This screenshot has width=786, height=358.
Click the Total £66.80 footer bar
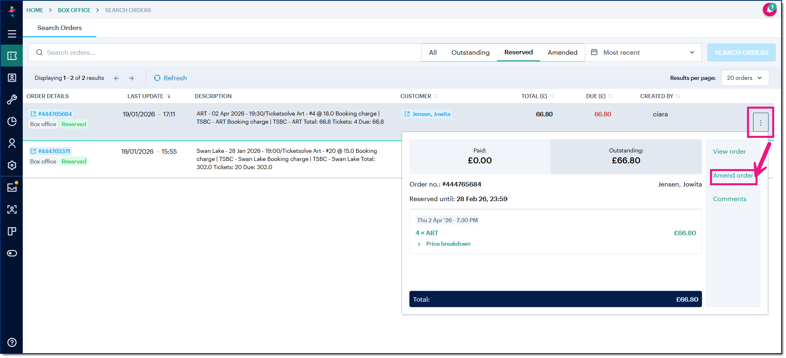click(555, 299)
